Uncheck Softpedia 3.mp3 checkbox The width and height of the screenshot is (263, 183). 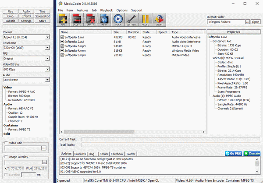point(62,46)
